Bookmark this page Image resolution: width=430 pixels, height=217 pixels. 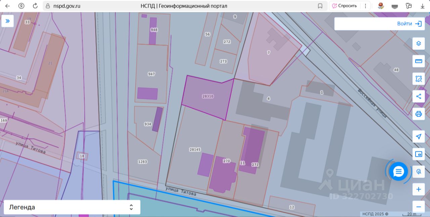tap(320, 6)
